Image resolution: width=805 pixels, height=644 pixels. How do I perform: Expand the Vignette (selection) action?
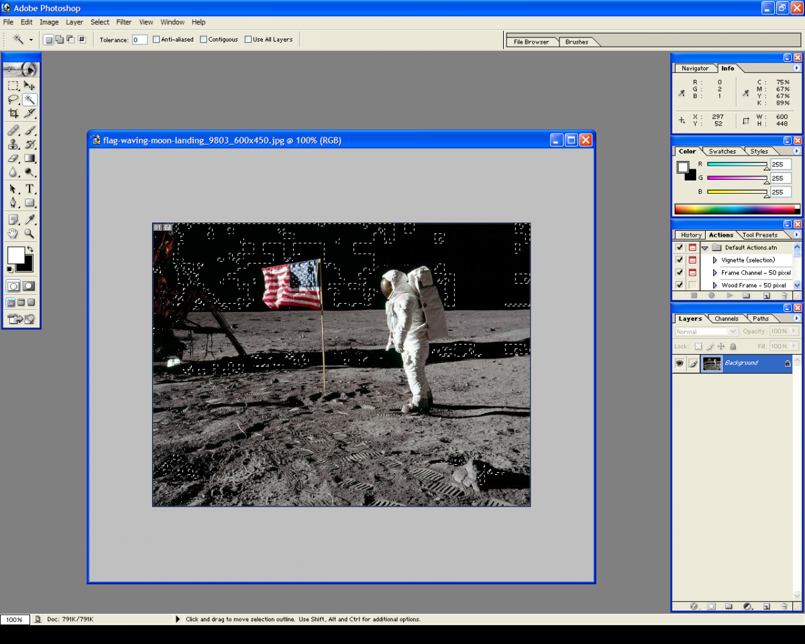tap(715, 260)
